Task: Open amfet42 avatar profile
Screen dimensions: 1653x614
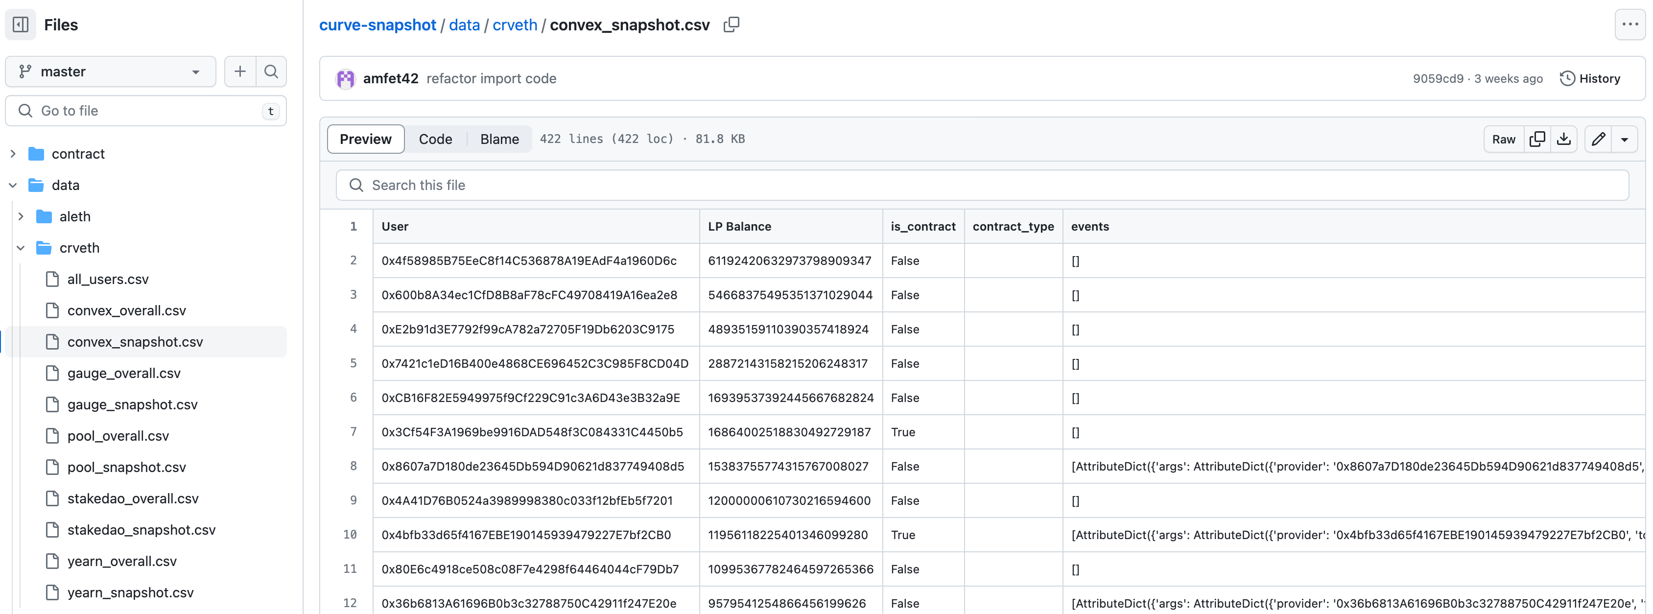Action: tap(345, 78)
